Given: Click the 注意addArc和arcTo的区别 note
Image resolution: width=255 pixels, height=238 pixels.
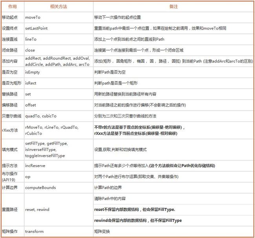Looking at the screenshot, I should click(228, 61).
